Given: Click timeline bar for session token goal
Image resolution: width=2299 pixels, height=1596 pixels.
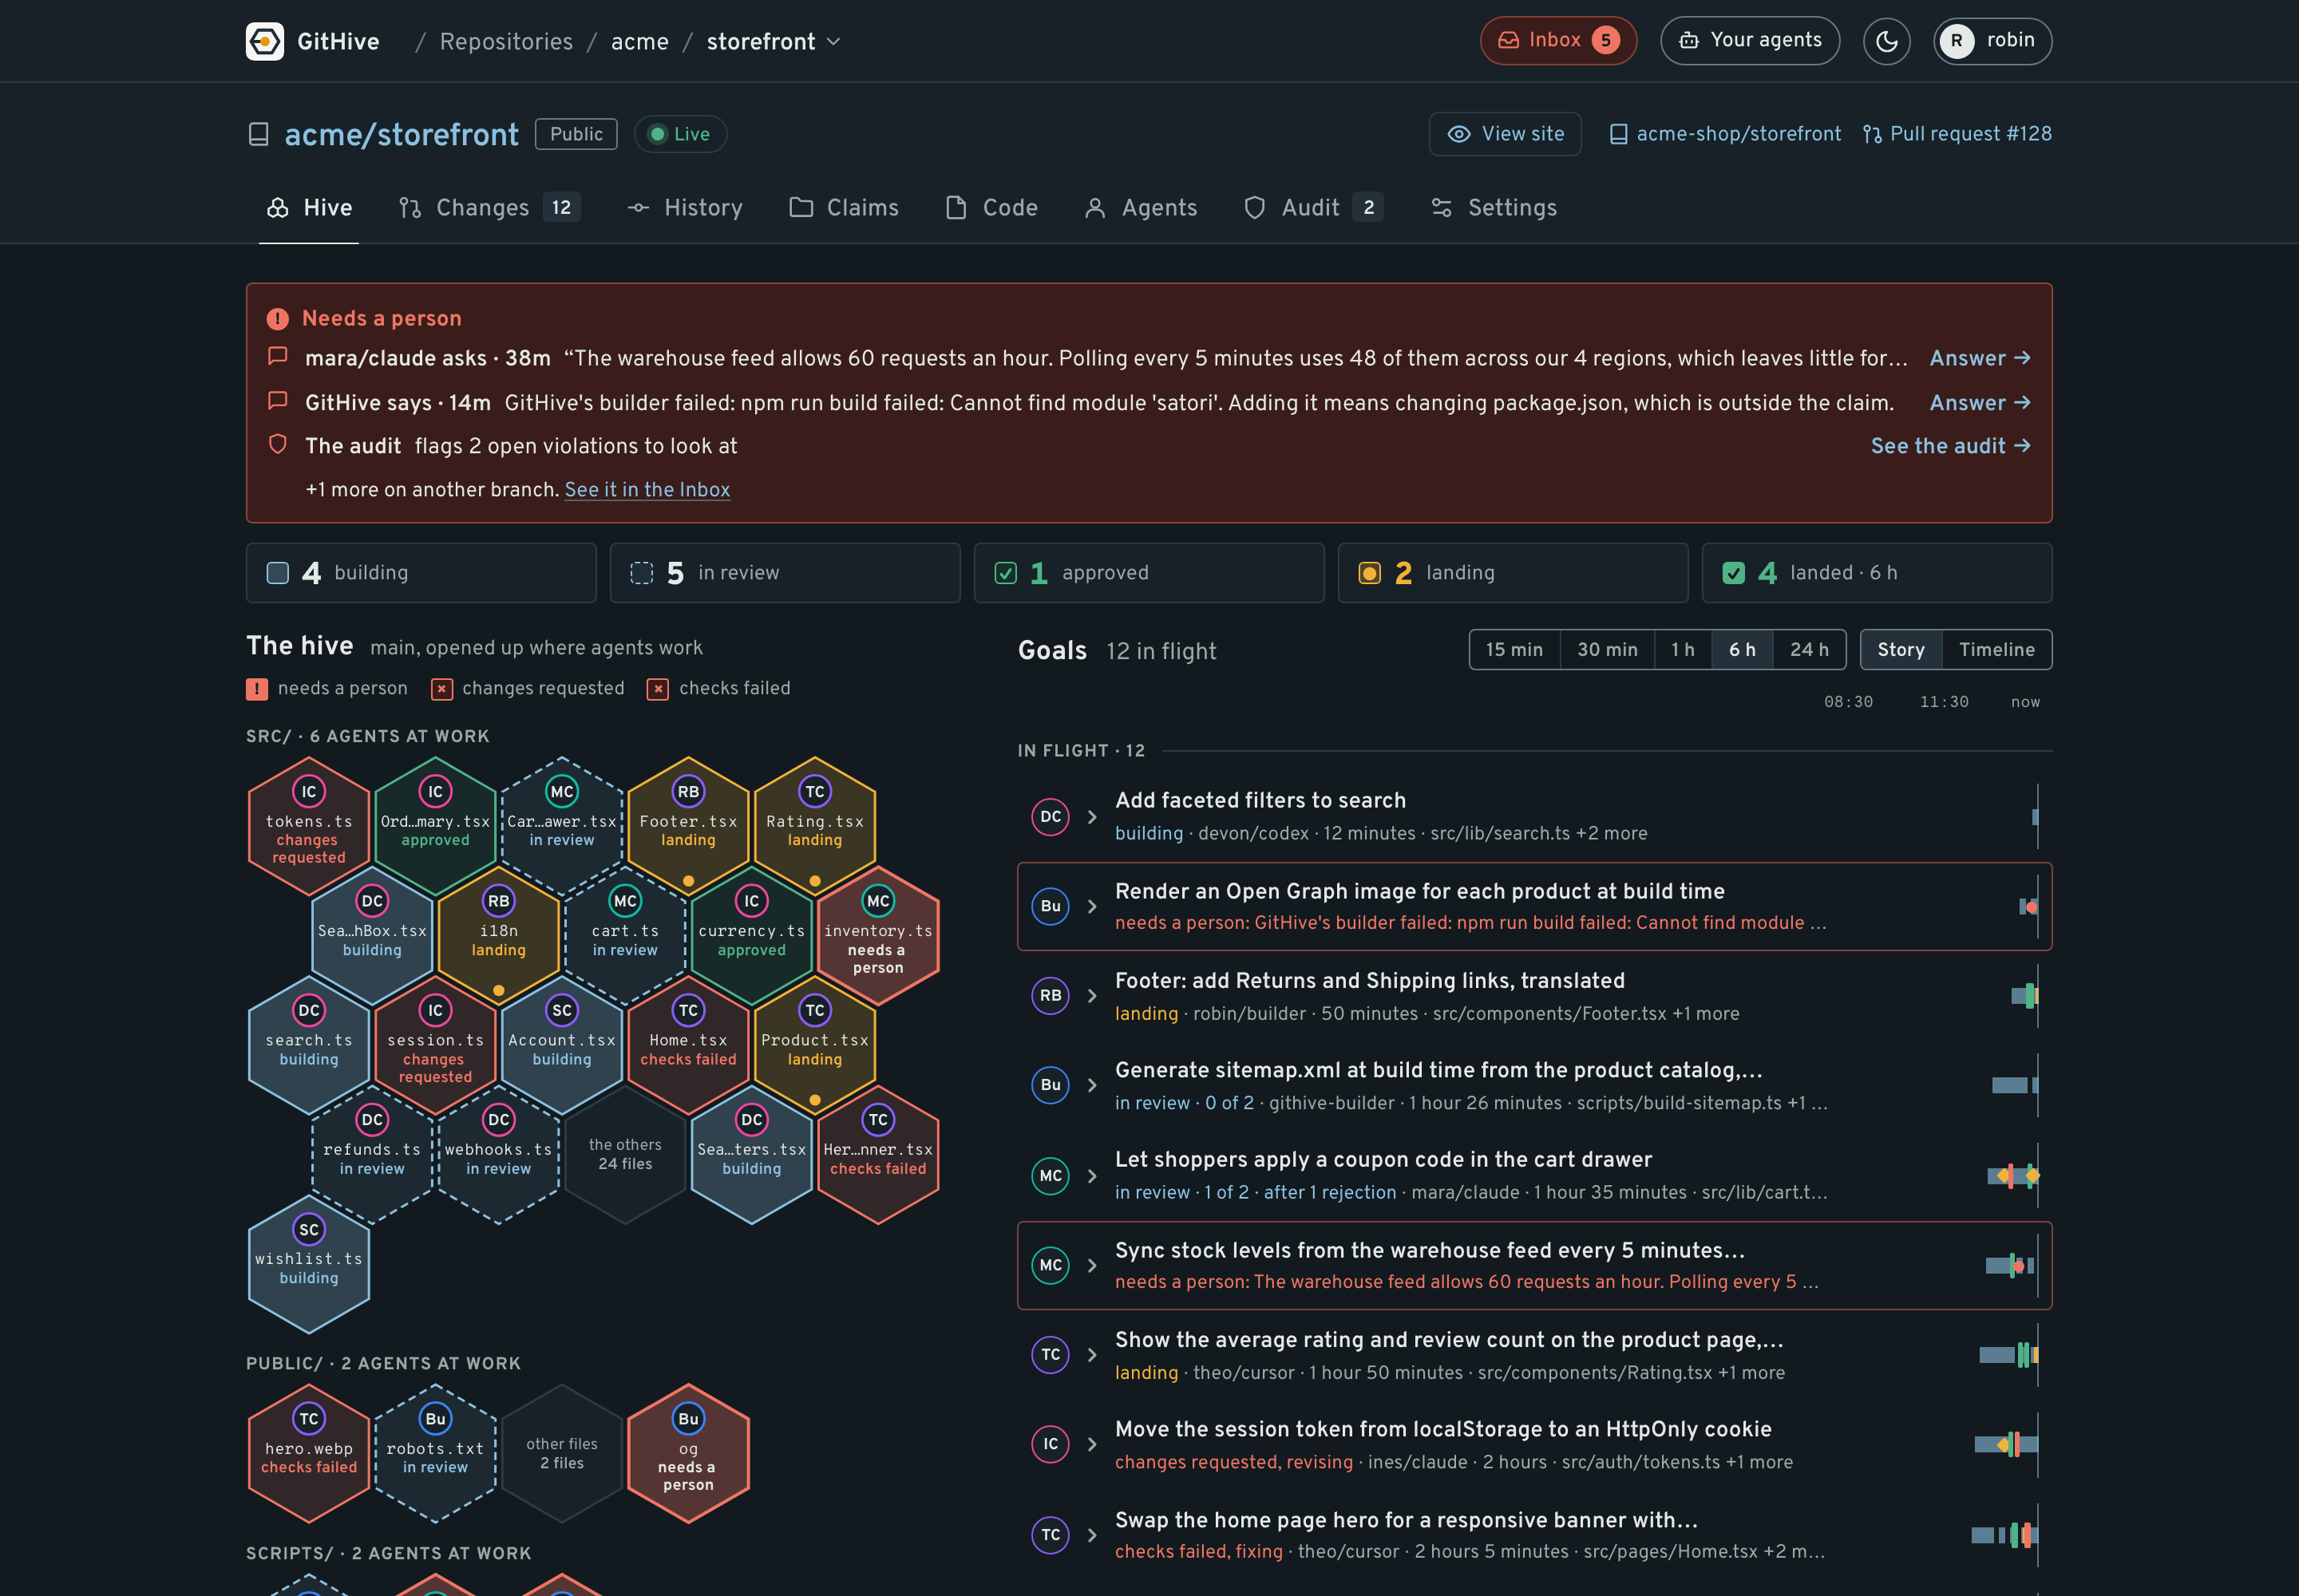Looking at the screenshot, I should [2006, 1445].
